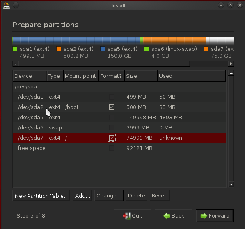Click the left arrow of the partition legend scrollbar
The height and width of the screenshot is (229, 245).
coord(16,63)
